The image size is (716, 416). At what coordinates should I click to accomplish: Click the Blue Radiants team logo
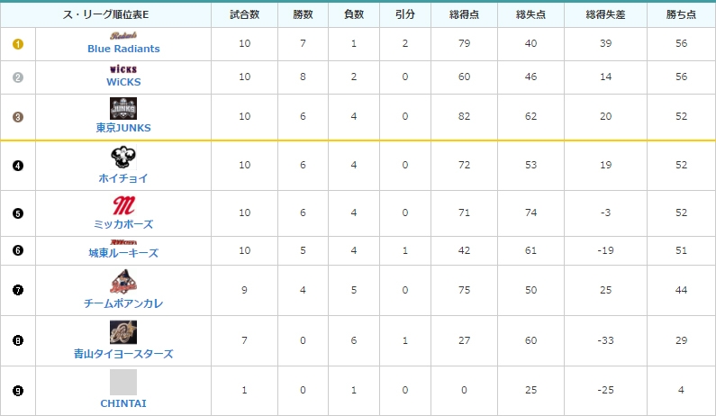click(123, 36)
